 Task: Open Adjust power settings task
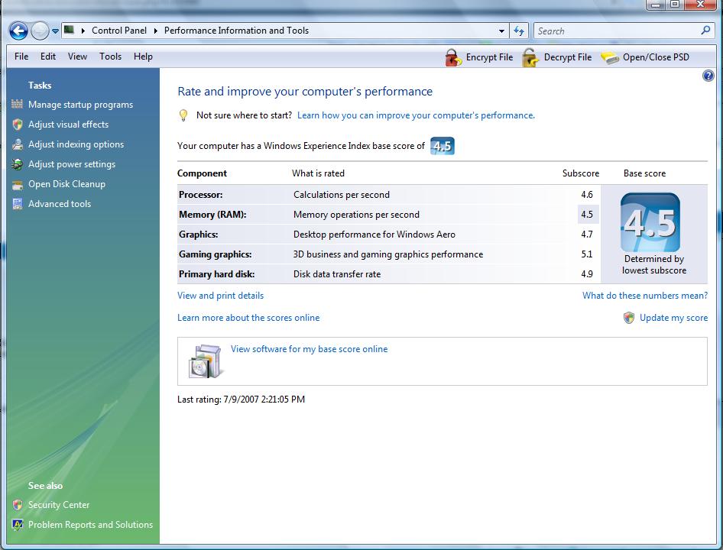[72, 164]
